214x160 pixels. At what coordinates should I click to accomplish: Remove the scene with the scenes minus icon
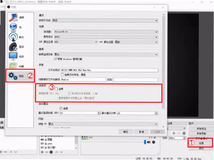pos(6,152)
